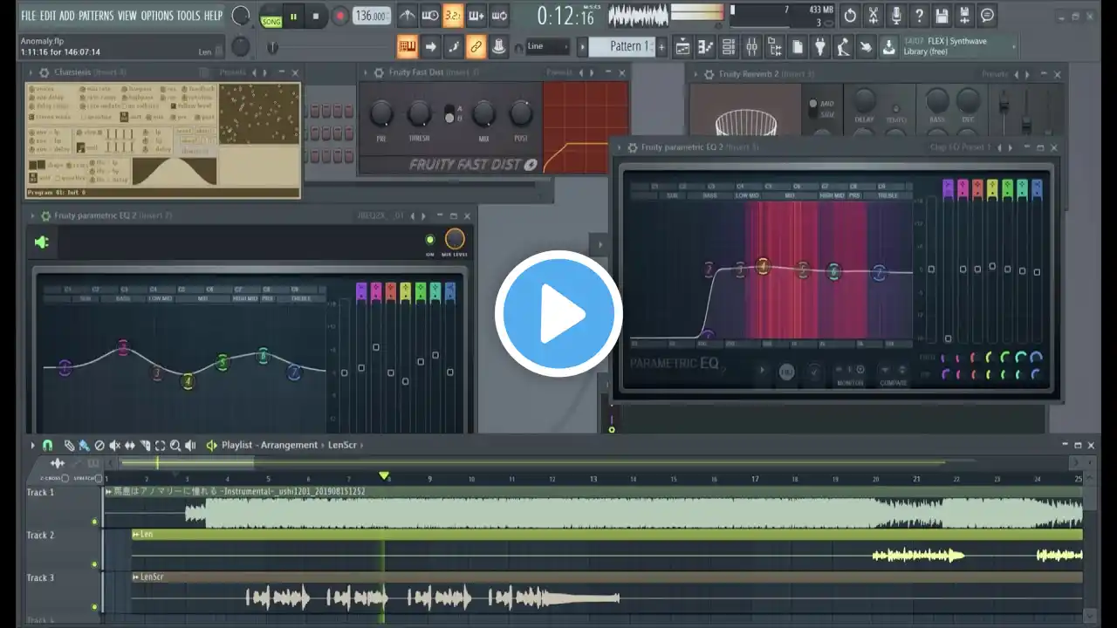Mute Track 2 with its green dot
1117x628 pixels.
tap(94, 564)
